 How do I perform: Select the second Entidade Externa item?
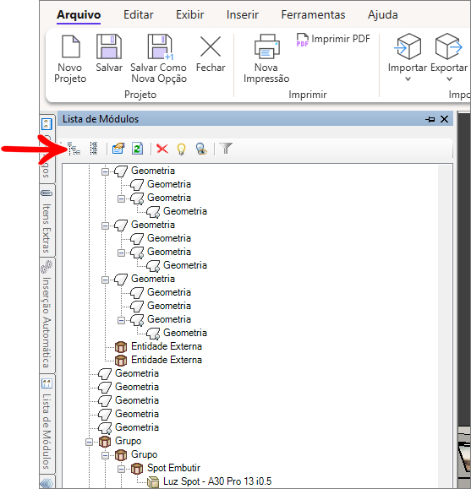click(167, 360)
